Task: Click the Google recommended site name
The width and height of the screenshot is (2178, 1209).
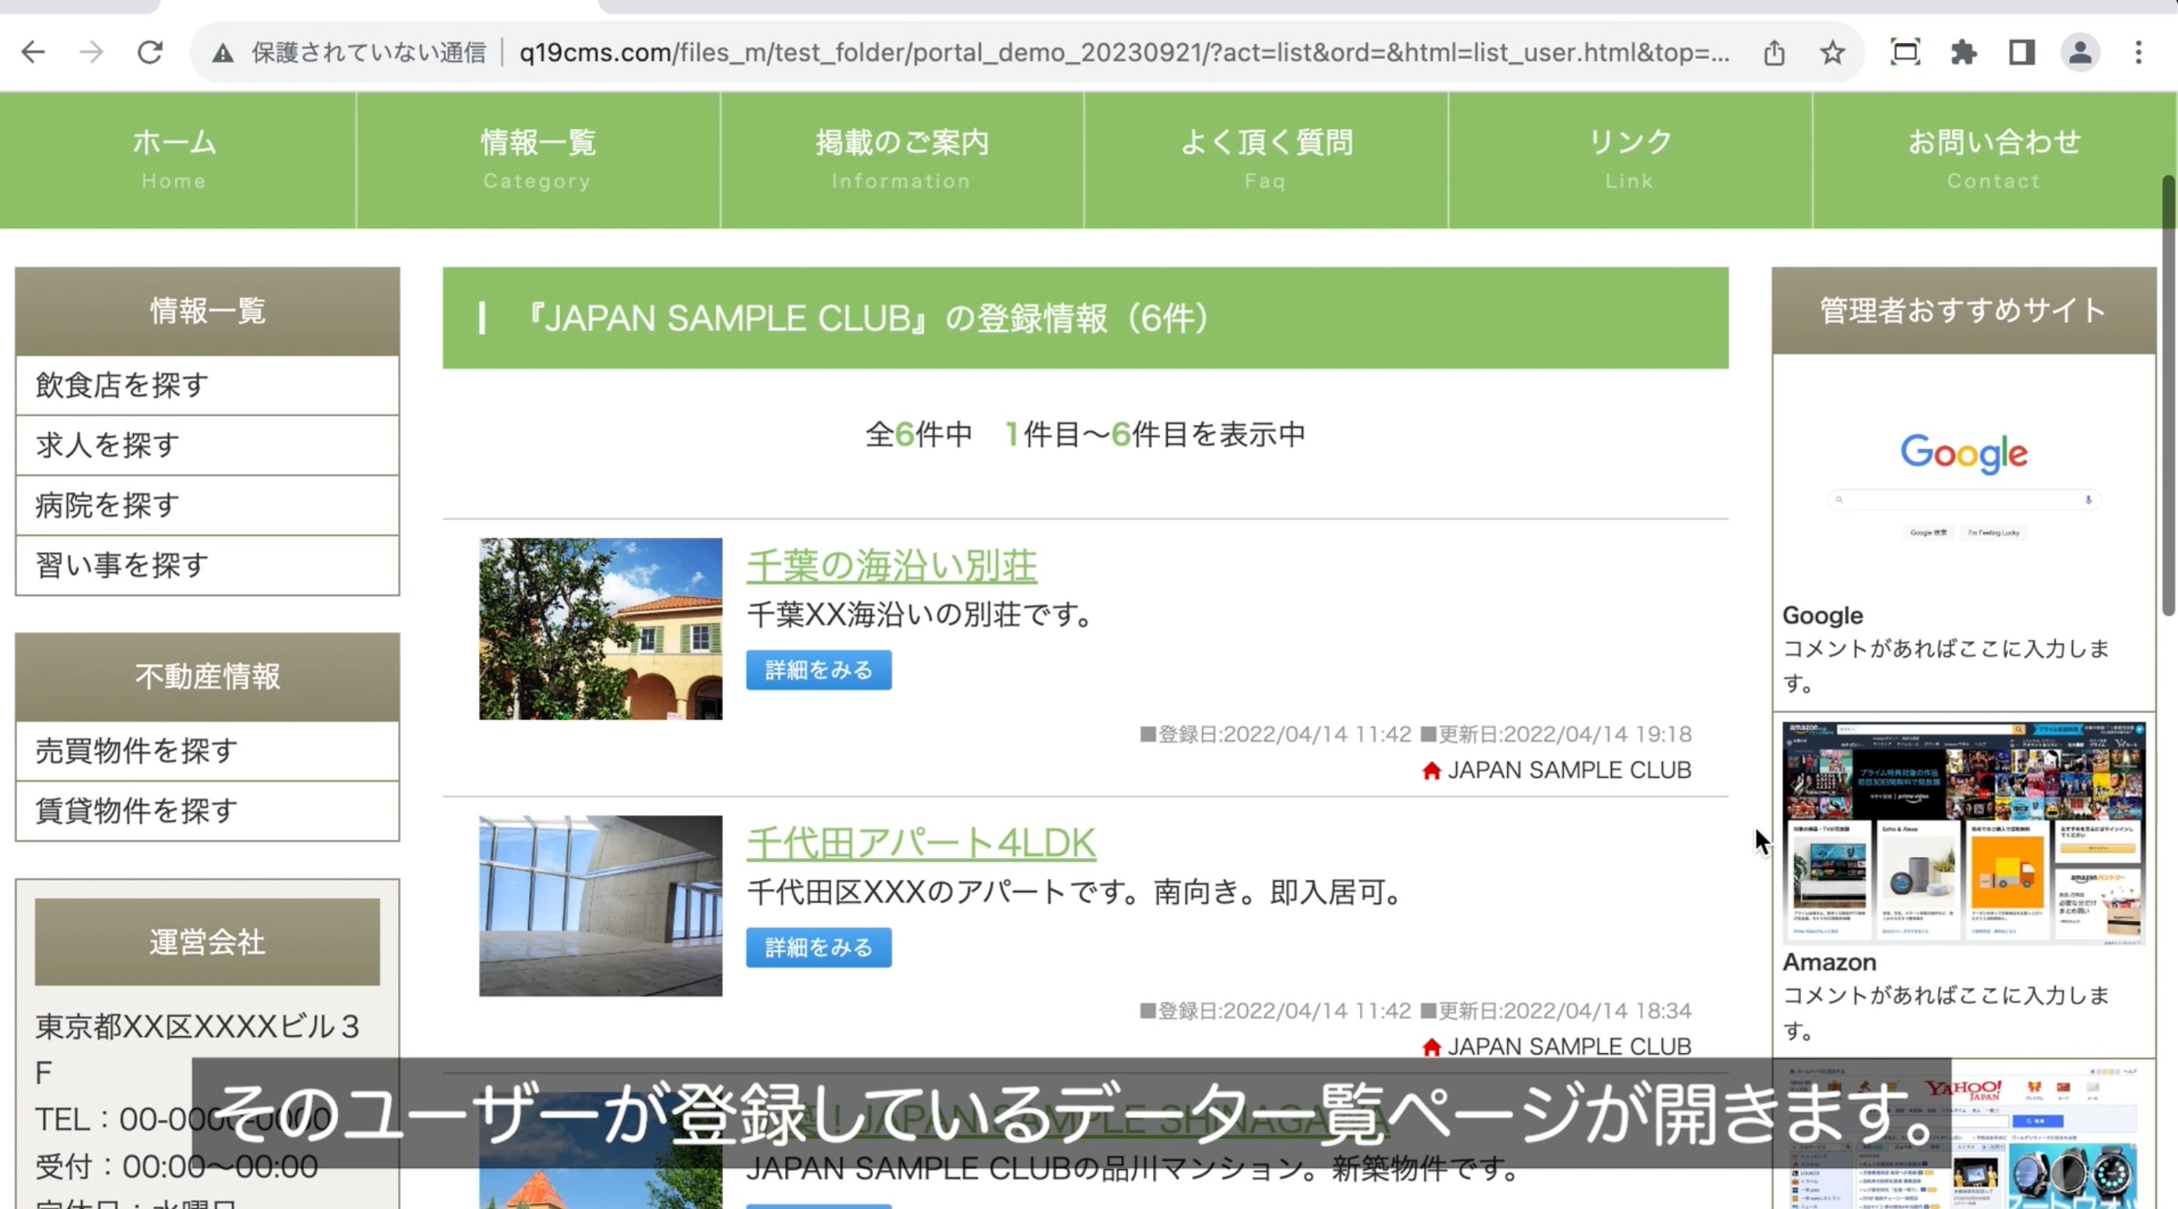Action: [1822, 615]
